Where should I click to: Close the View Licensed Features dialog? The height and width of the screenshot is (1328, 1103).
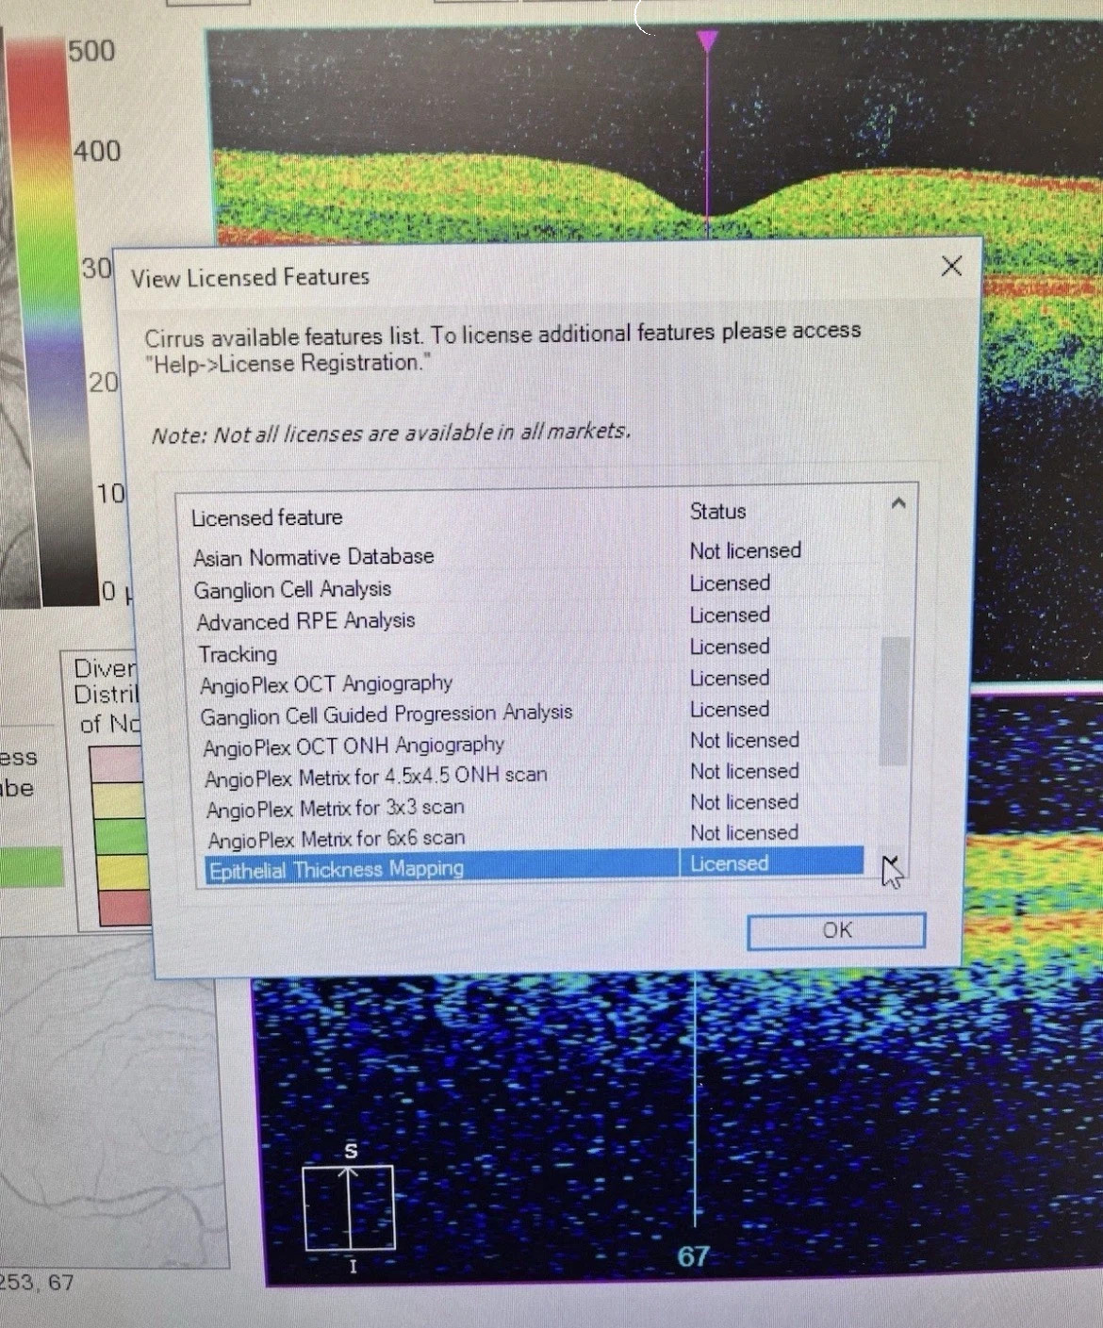click(x=951, y=267)
